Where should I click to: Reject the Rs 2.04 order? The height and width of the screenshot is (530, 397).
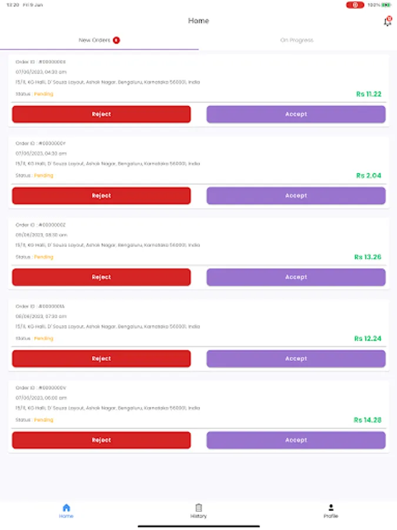101,196
